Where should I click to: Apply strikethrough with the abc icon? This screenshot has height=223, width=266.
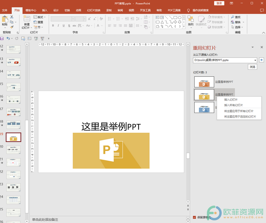click(74, 26)
